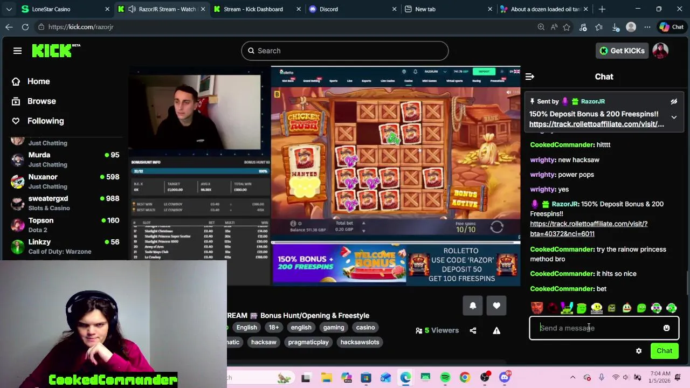This screenshot has height=388, width=690.
Task: Click the CookedCommander username on 'hitttt' message
Action: pos(562,145)
